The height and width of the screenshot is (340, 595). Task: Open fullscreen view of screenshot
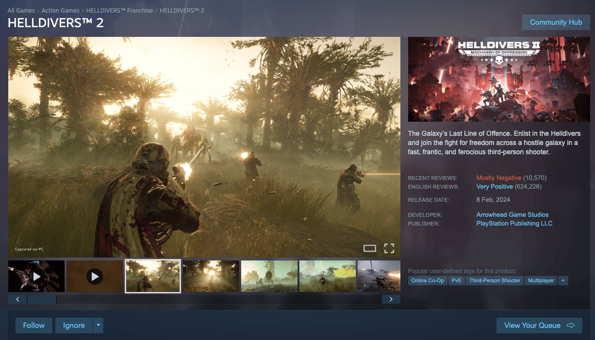click(x=389, y=248)
